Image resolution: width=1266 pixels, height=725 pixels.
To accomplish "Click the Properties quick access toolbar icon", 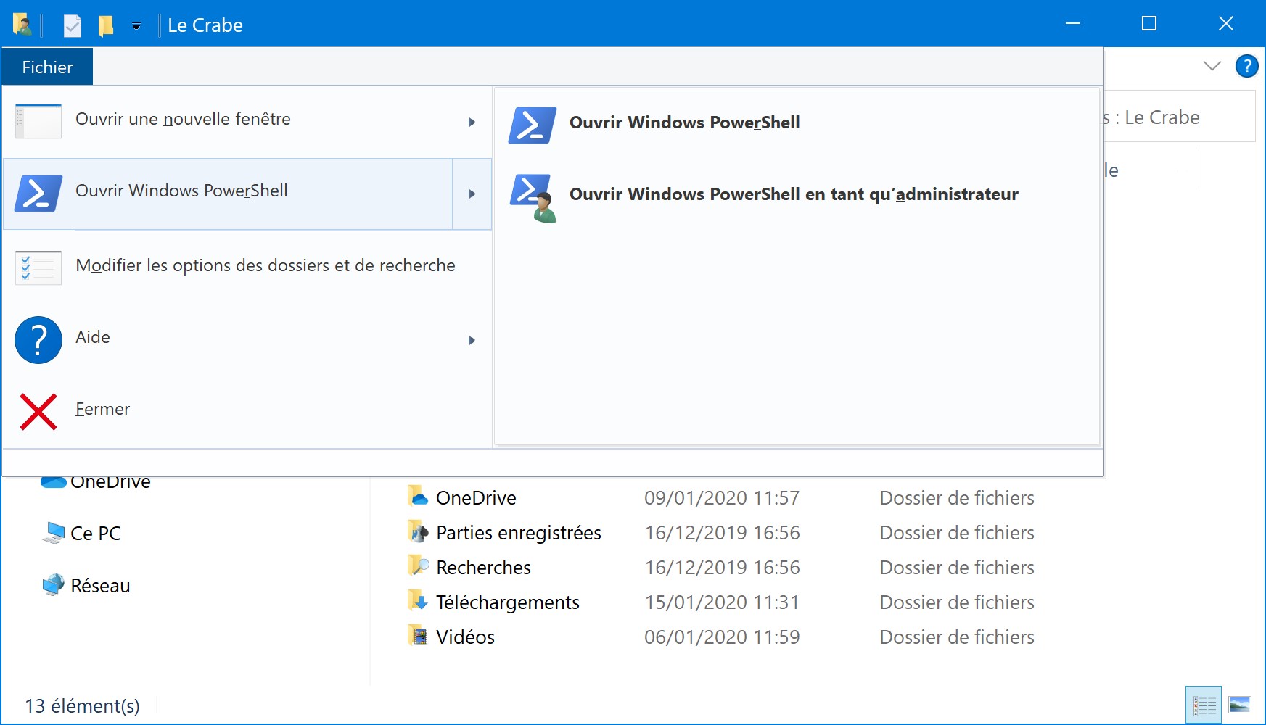I will coord(72,26).
